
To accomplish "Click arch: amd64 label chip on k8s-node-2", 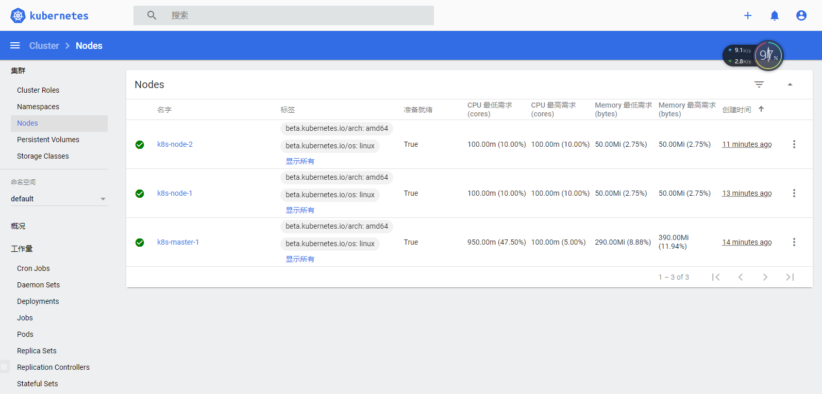I will coord(337,128).
